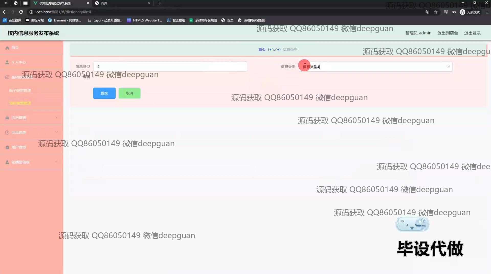
Task: Click the 退出登录 logout link
Action: [x=472, y=33]
